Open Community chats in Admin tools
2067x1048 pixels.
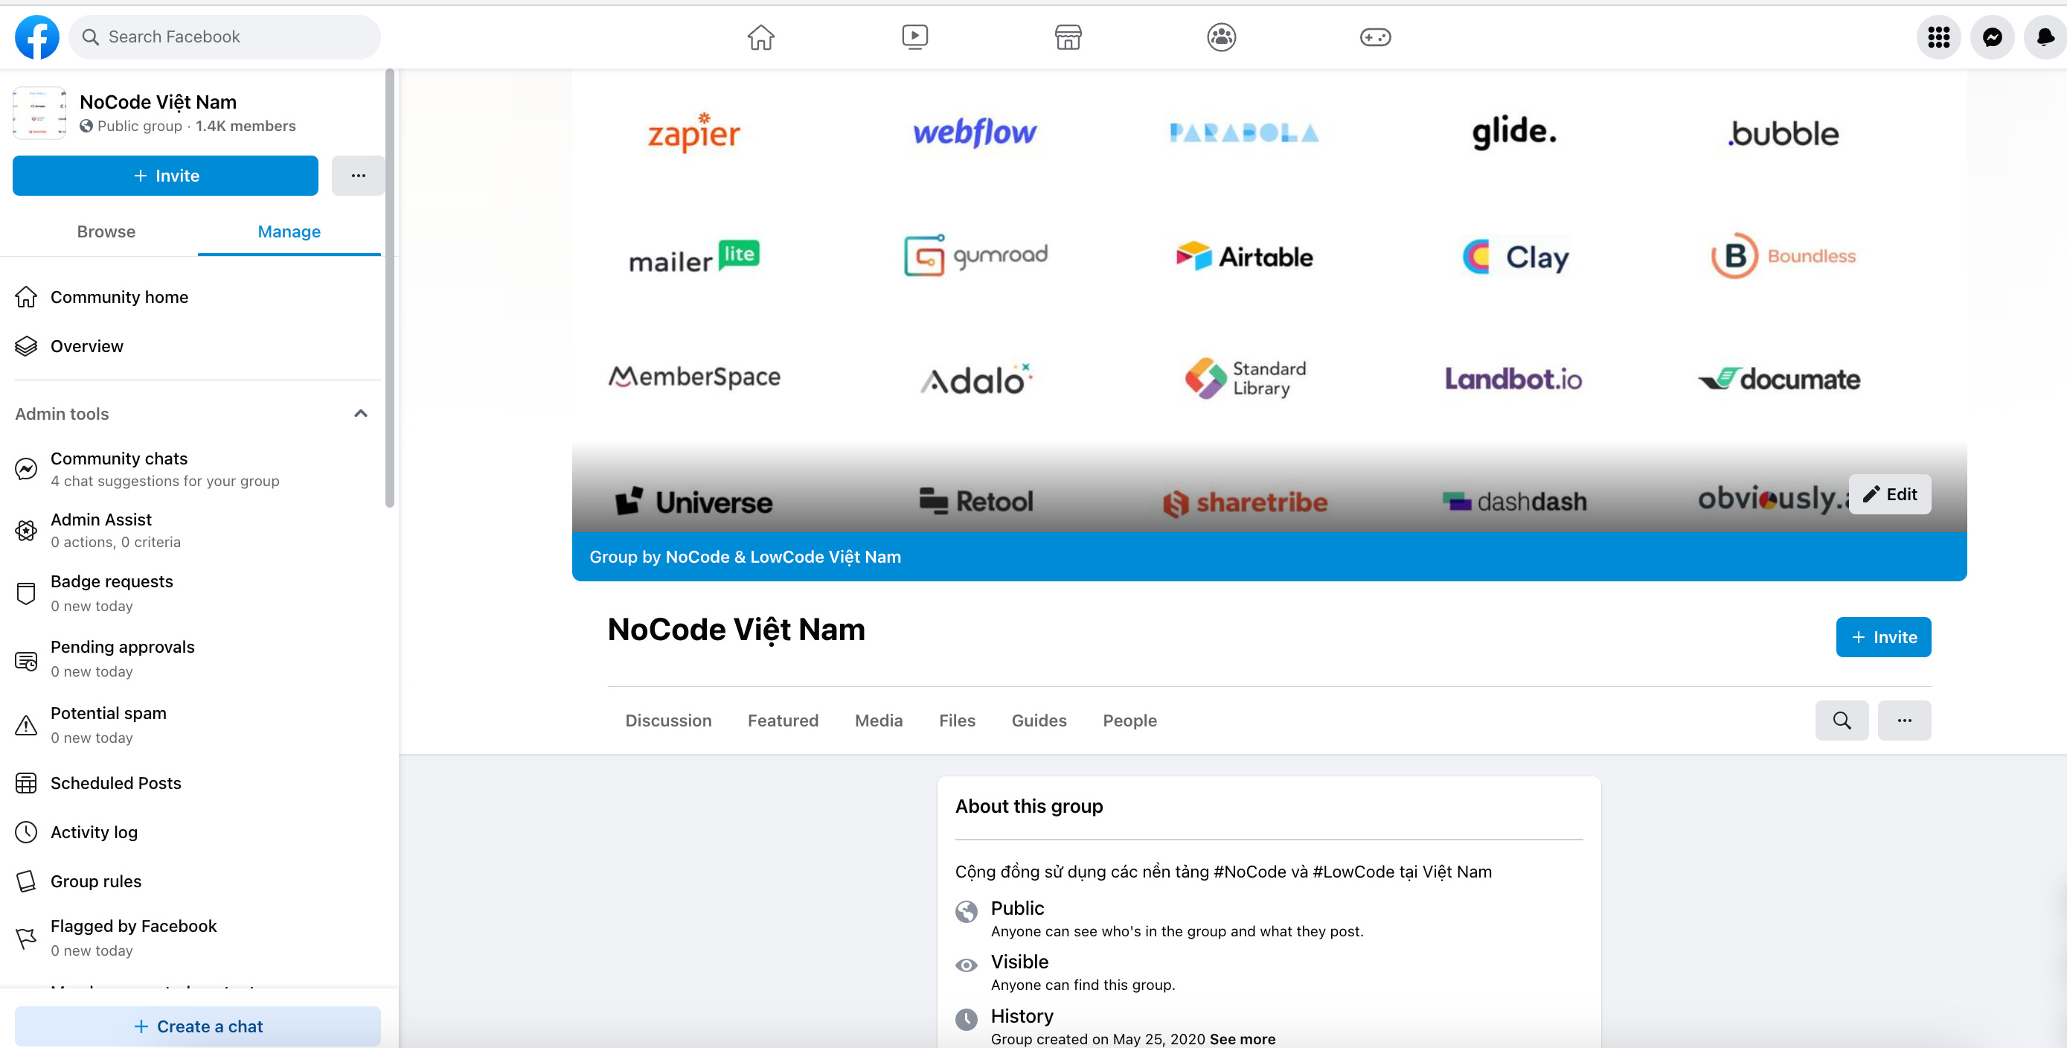click(119, 458)
